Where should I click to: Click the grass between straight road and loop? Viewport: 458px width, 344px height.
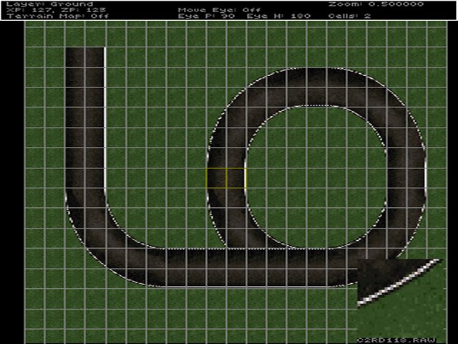pyautogui.click(x=157, y=158)
